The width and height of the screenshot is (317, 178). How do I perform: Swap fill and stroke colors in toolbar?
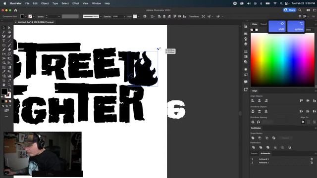10,89
